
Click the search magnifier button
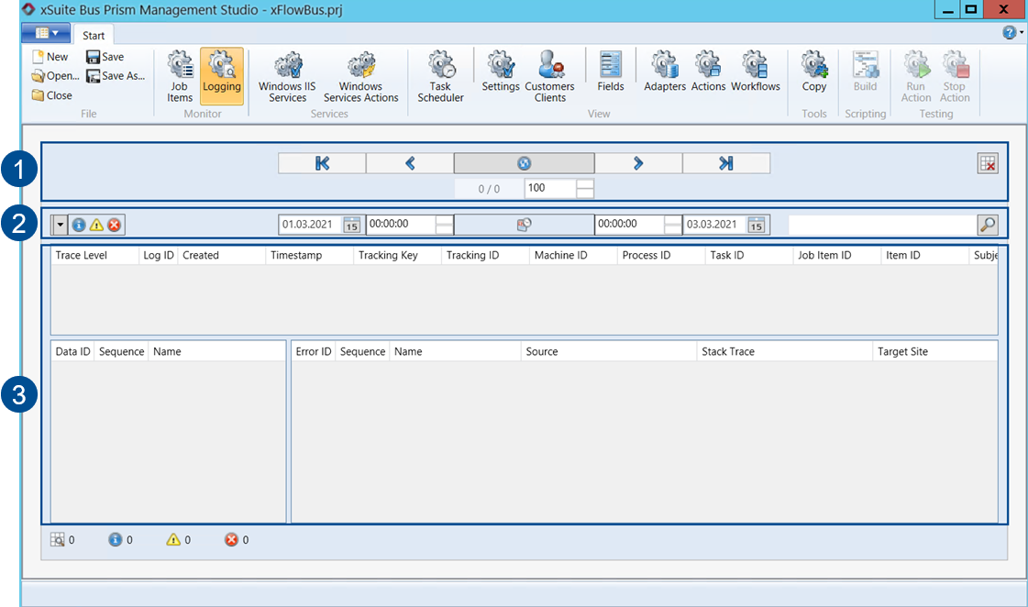(x=987, y=225)
